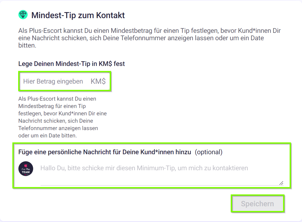Focus the 'Hier Betrag eingeben' amount field

(x=65, y=81)
